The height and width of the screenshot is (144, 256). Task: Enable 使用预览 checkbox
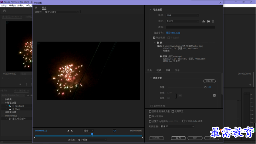tap(172, 111)
